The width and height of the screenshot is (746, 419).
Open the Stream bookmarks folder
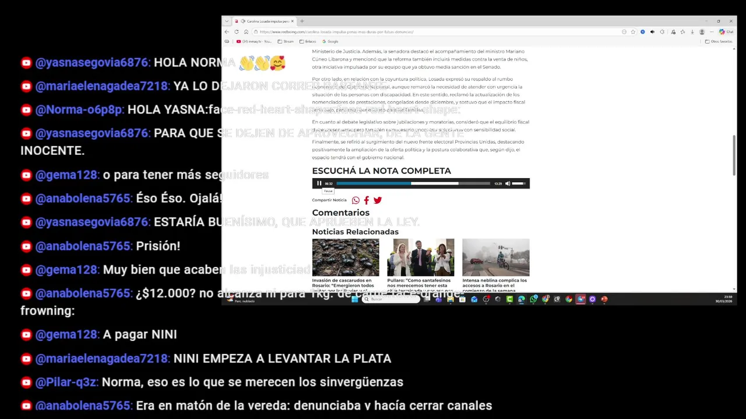coord(286,41)
